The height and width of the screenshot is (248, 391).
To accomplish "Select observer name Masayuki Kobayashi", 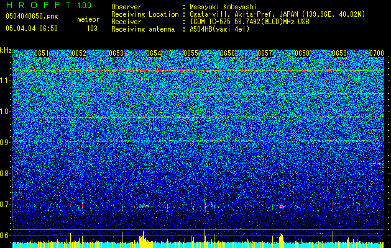I will point(223,7).
